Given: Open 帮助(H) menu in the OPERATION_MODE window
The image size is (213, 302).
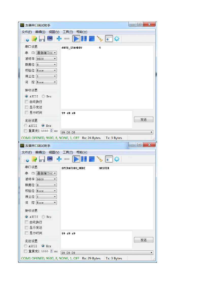Looking at the screenshot, I should click(82, 152).
